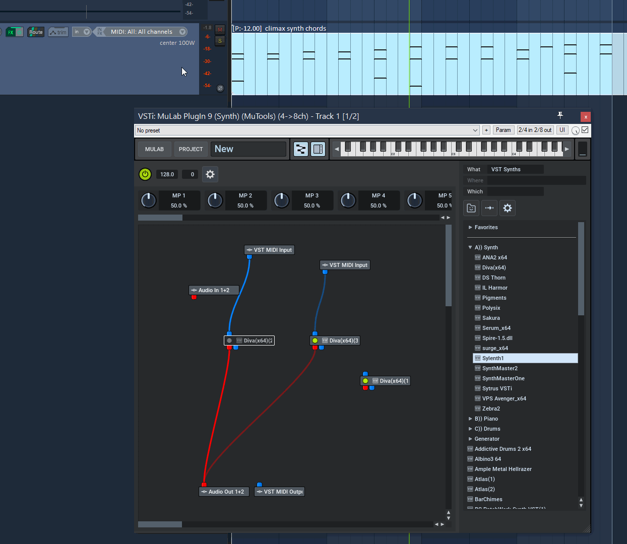Open the track FX button
The image size is (627, 544).
tap(14, 32)
